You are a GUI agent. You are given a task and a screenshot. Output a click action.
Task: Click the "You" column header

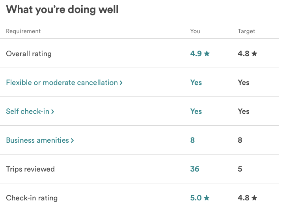click(x=195, y=31)
